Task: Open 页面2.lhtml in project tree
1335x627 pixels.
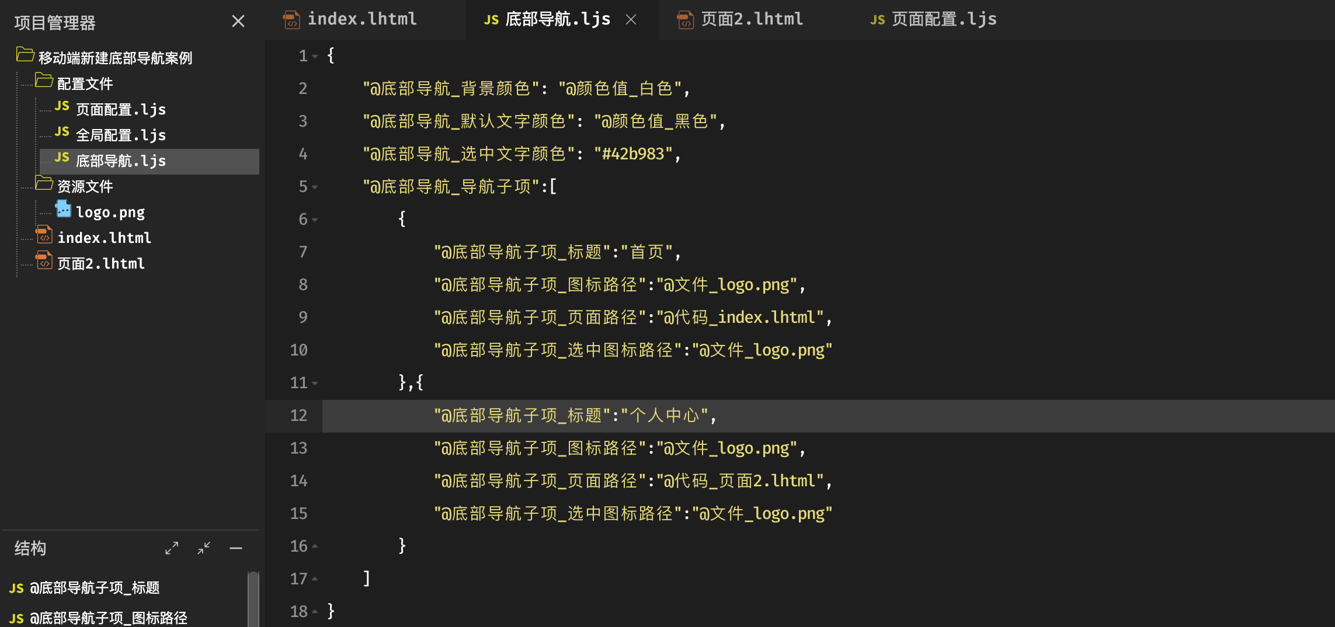Action: pos(101,264)
